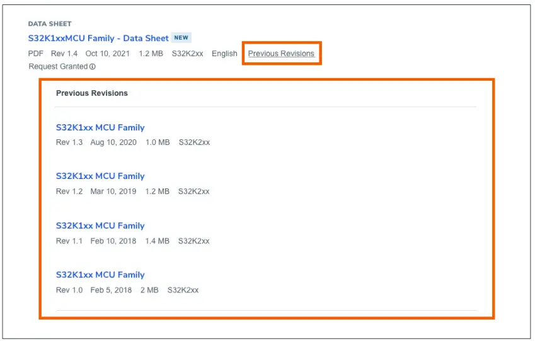Click the Rev 1.4 revision text
Viewport: 535px width, 341px height.
click(x=64, y=54)
